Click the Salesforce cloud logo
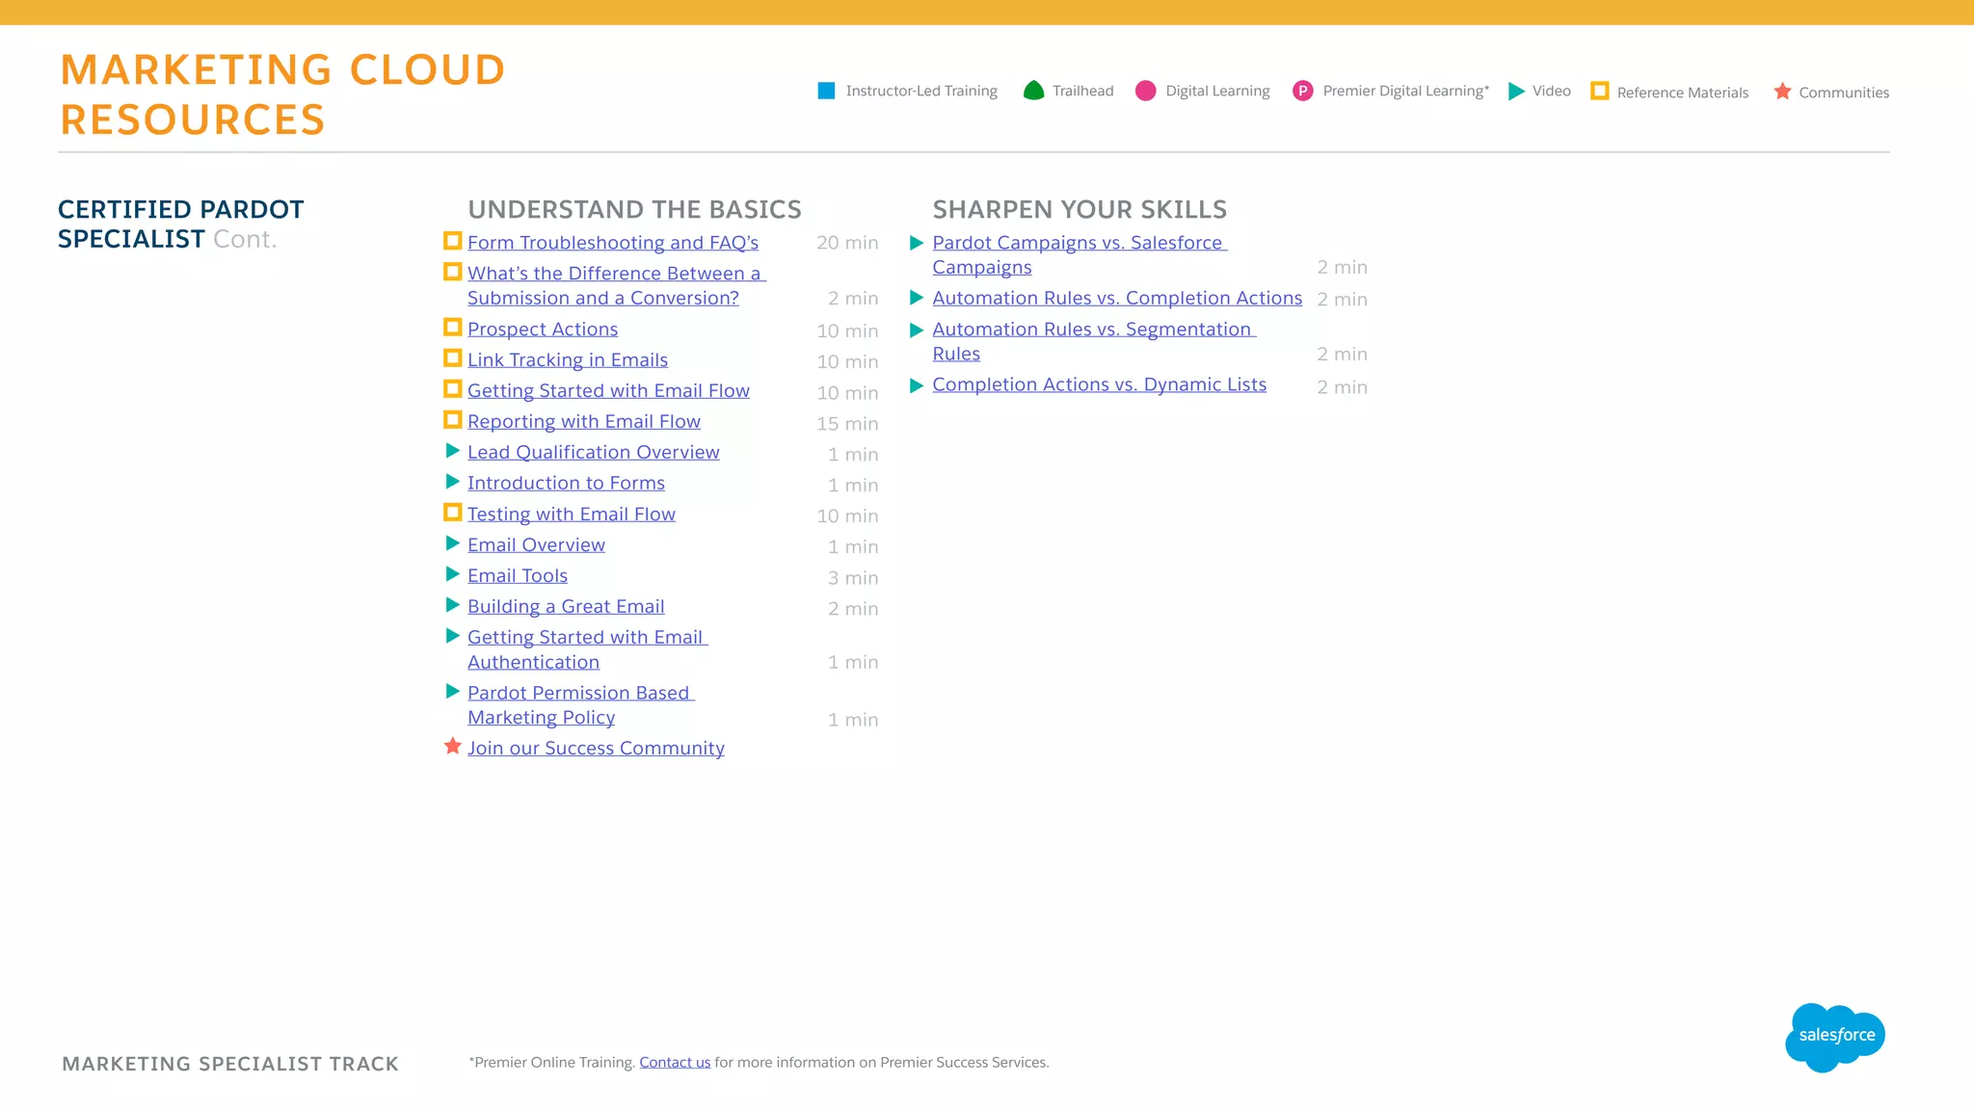This screenshot has width=1974, height=1110. click(x=1835, y=1036)
